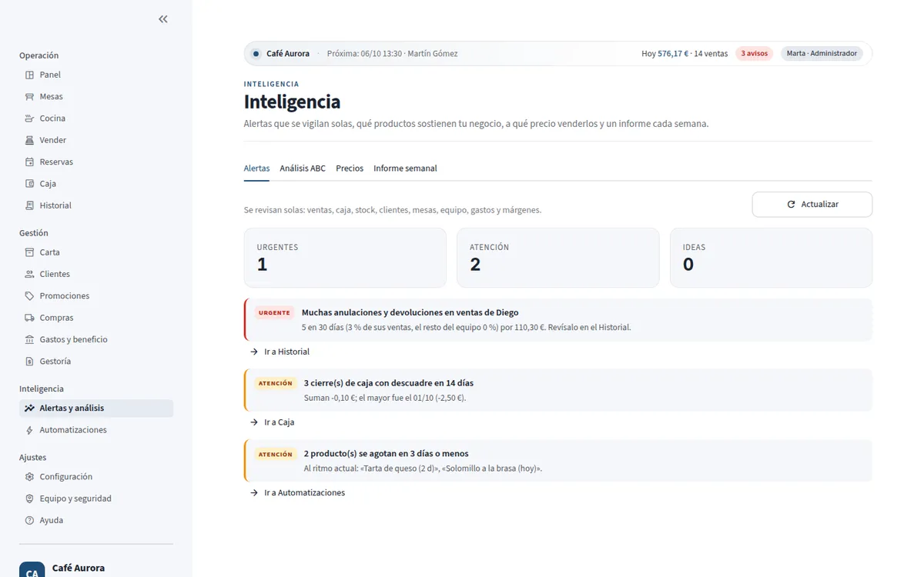Select the Cocina icon
The width and height of the screenshot is (924, 577).
pos(29,118)
